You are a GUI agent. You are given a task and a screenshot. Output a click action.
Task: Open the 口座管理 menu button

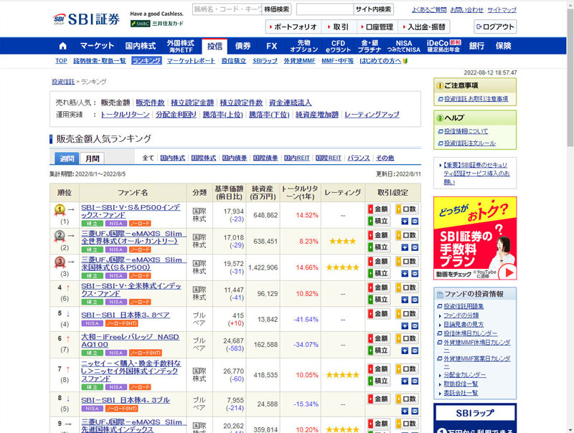[x=375, y=27]
